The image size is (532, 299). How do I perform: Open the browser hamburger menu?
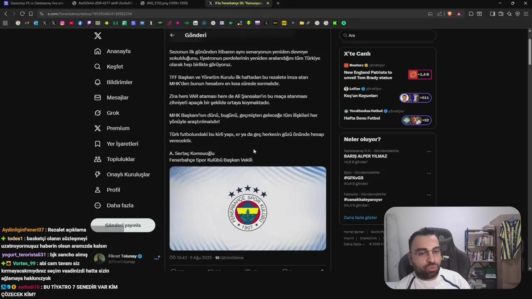coord(526,14)
